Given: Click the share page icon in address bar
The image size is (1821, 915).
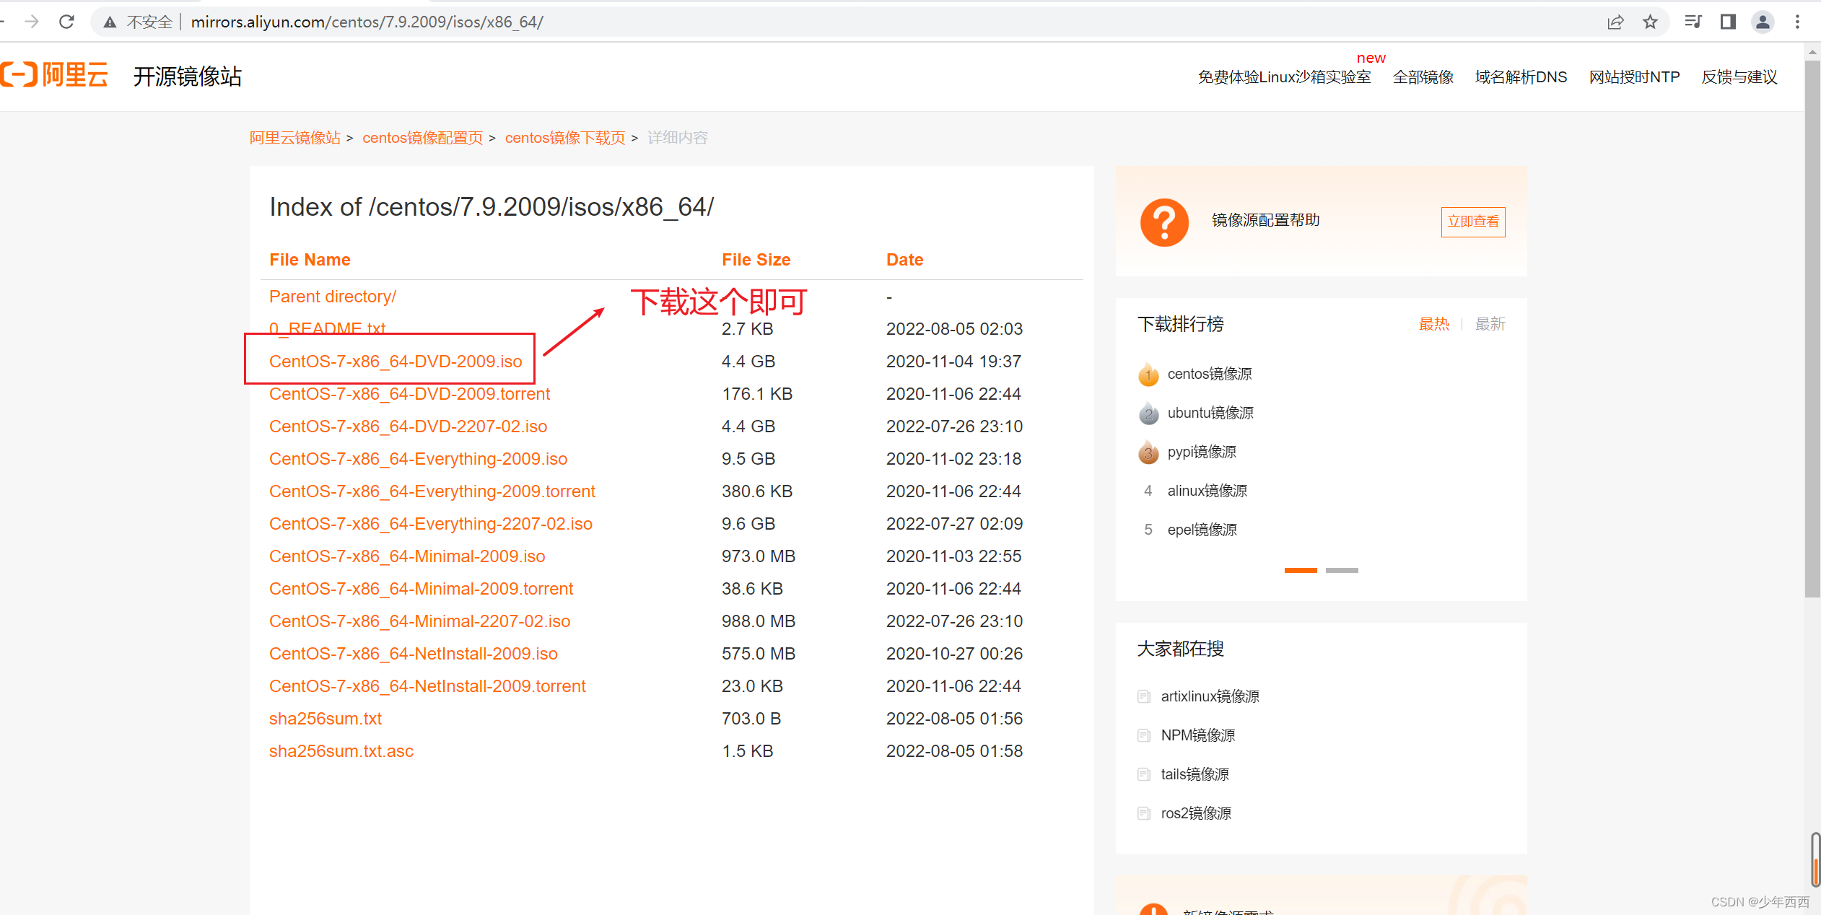Looking at the screenshot, I should pyautogui.click(x=1615, y=22).
